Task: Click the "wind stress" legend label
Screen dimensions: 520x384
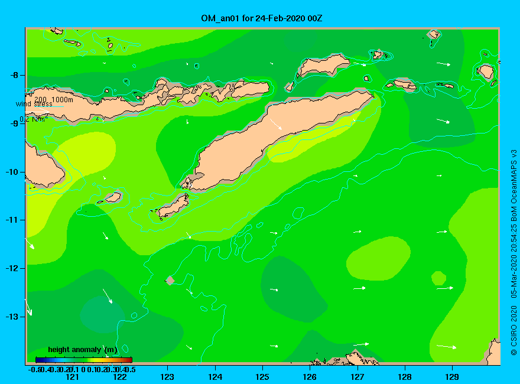Action: pos(34,104)
